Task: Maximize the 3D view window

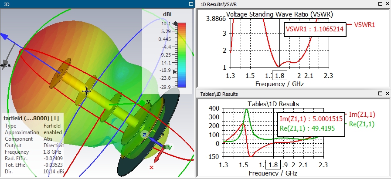Action: point(191,4)
